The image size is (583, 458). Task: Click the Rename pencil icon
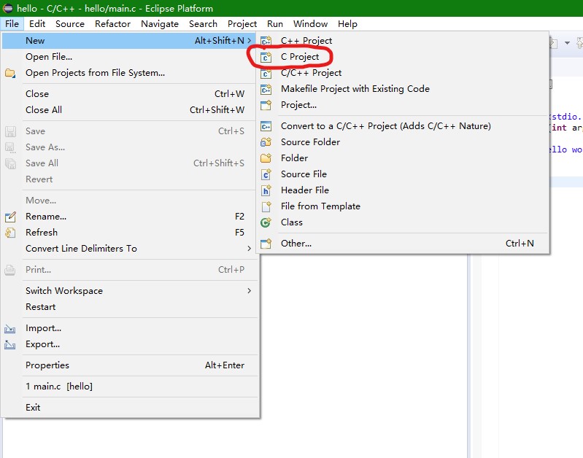pos(10,217)
